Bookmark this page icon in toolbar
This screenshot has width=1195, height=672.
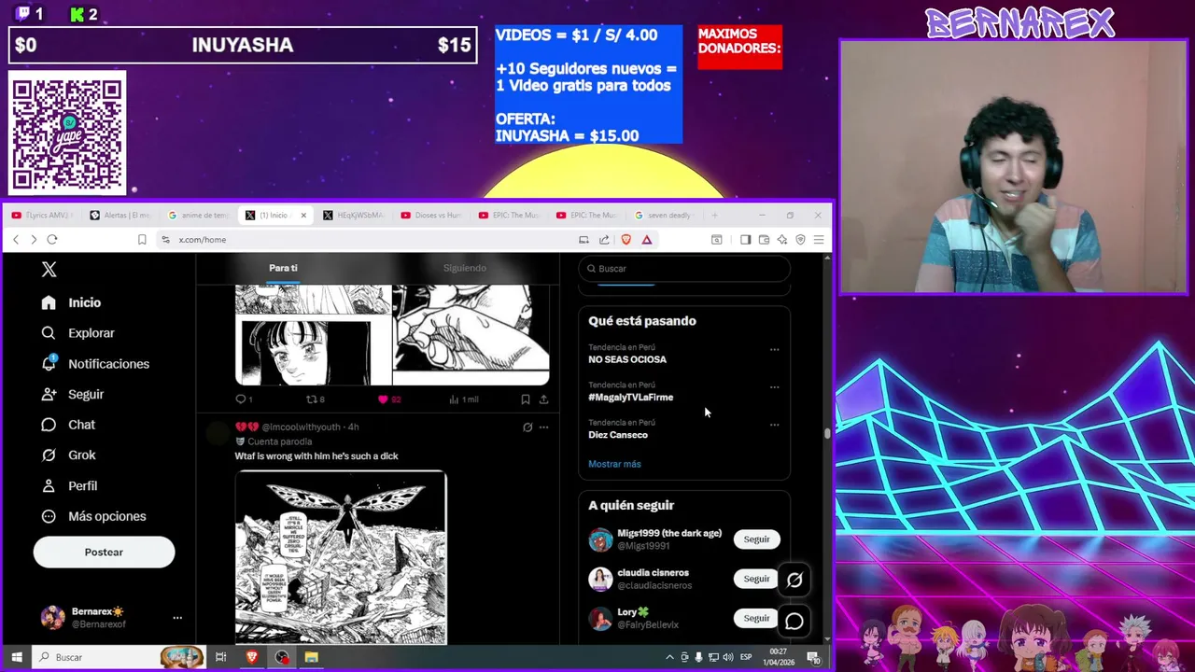[142, 240]
